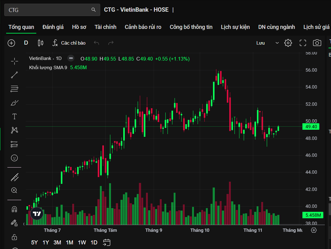
Task: Switch to the Tài chính tab
Action: coord(105,27)
